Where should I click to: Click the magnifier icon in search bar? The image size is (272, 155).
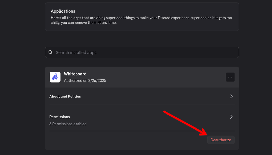coord(51,52)
